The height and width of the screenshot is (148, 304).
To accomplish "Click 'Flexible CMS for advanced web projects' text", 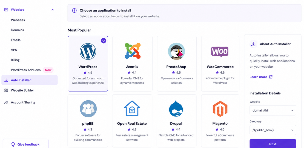I will click(176, 137).
